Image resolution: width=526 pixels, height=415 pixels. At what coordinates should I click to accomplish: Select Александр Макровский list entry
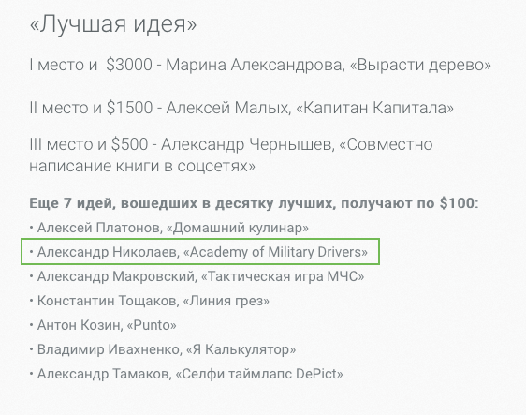tap(197, 276)
